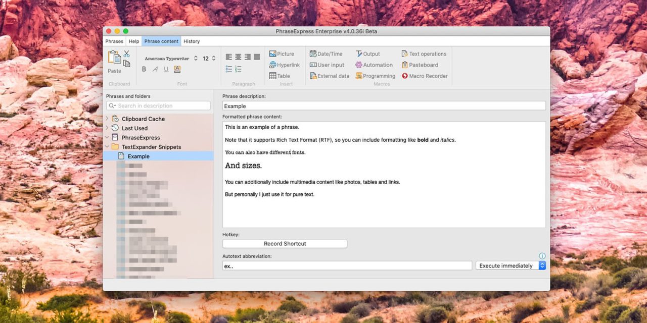647x323 pixels.
Task: Open the Macro Recorder
Action: pyautogui.click(x=425, y=76)
